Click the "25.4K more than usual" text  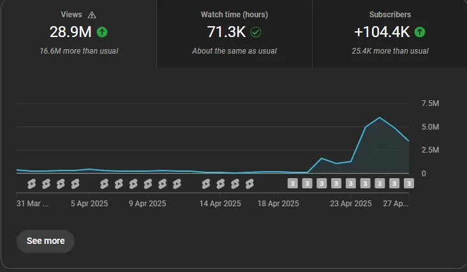[x=390, y=51]
